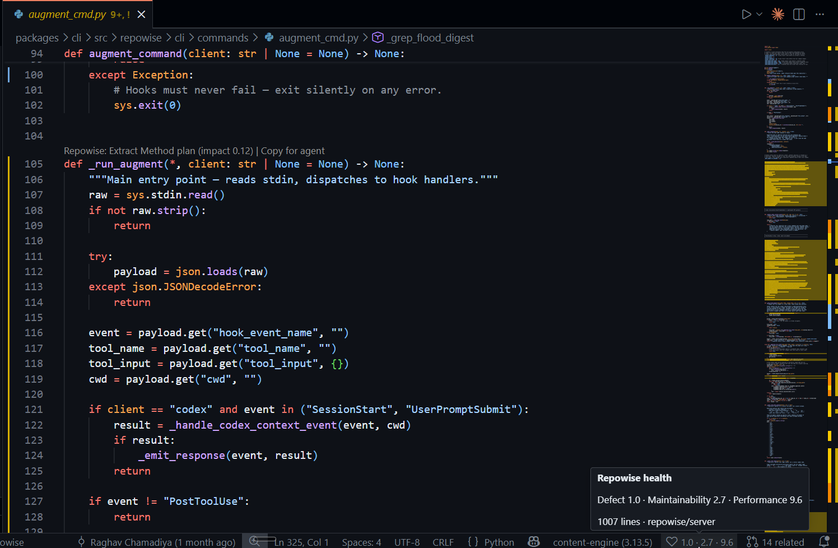The image size is (838, 548).
Task: Click the orange Claude starburst icon
Action: click(x=778, y=15)
